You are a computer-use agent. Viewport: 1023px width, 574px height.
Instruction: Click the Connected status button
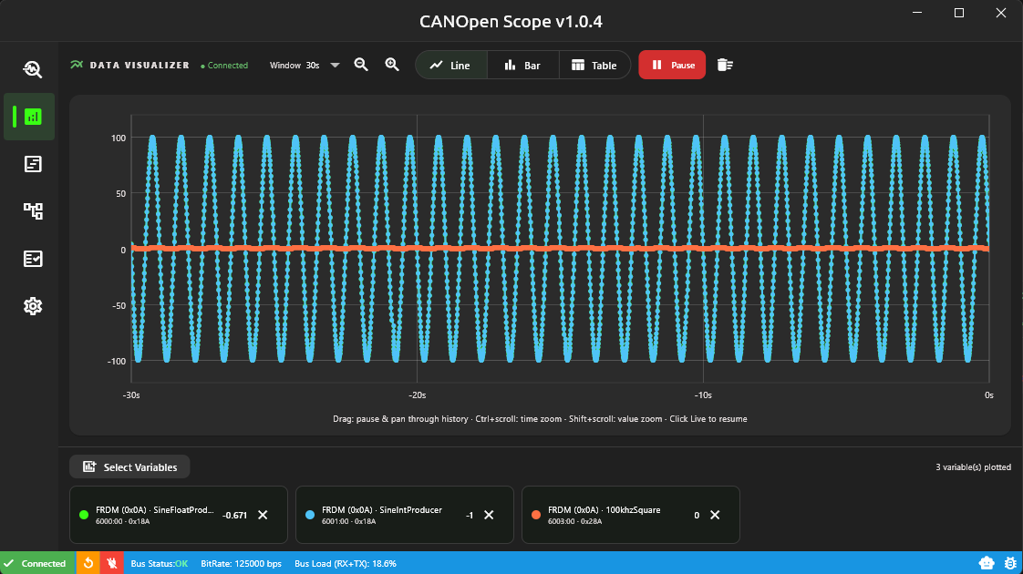tap(37, 563)
